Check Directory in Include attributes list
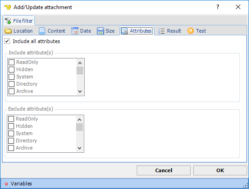Viewport: 249px width, 189px height. click(x=11, y=84)
